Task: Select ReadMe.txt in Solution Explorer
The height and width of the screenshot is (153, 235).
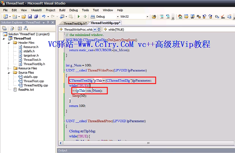Action: pos(26,90)
